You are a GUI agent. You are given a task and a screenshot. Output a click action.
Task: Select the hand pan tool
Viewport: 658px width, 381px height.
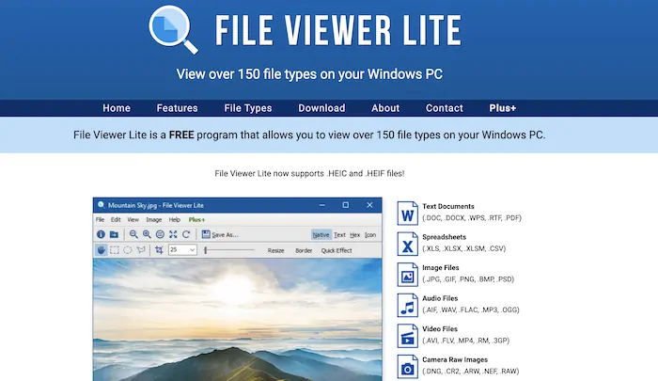[101, 250]
